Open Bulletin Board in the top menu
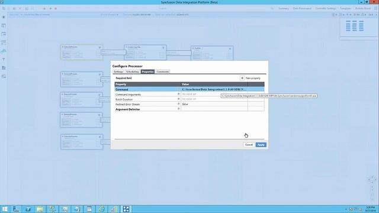The height and width of the screenshot is (213, 379). coord(363,8)
